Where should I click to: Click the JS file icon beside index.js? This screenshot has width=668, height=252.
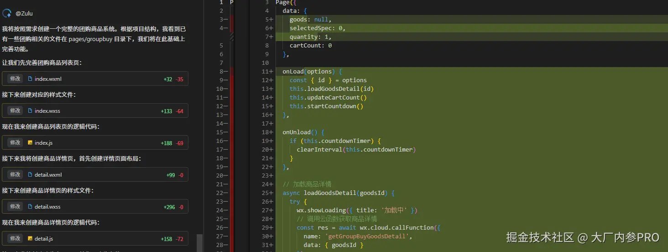pos(30,143)
